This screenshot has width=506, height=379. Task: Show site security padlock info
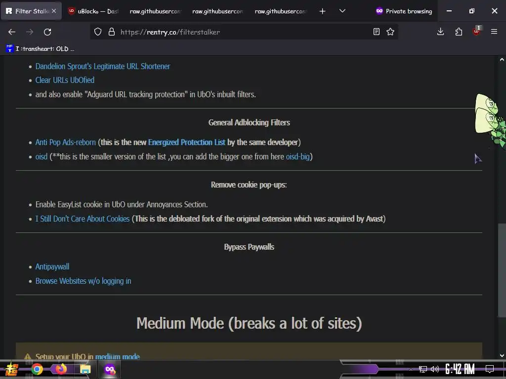pos(112,32)
